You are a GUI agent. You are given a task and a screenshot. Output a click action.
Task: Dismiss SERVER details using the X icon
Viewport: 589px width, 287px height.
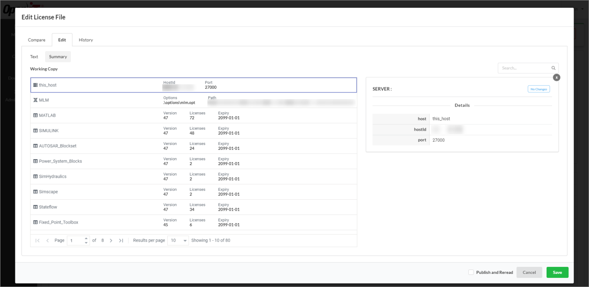(x=557, y=77)
